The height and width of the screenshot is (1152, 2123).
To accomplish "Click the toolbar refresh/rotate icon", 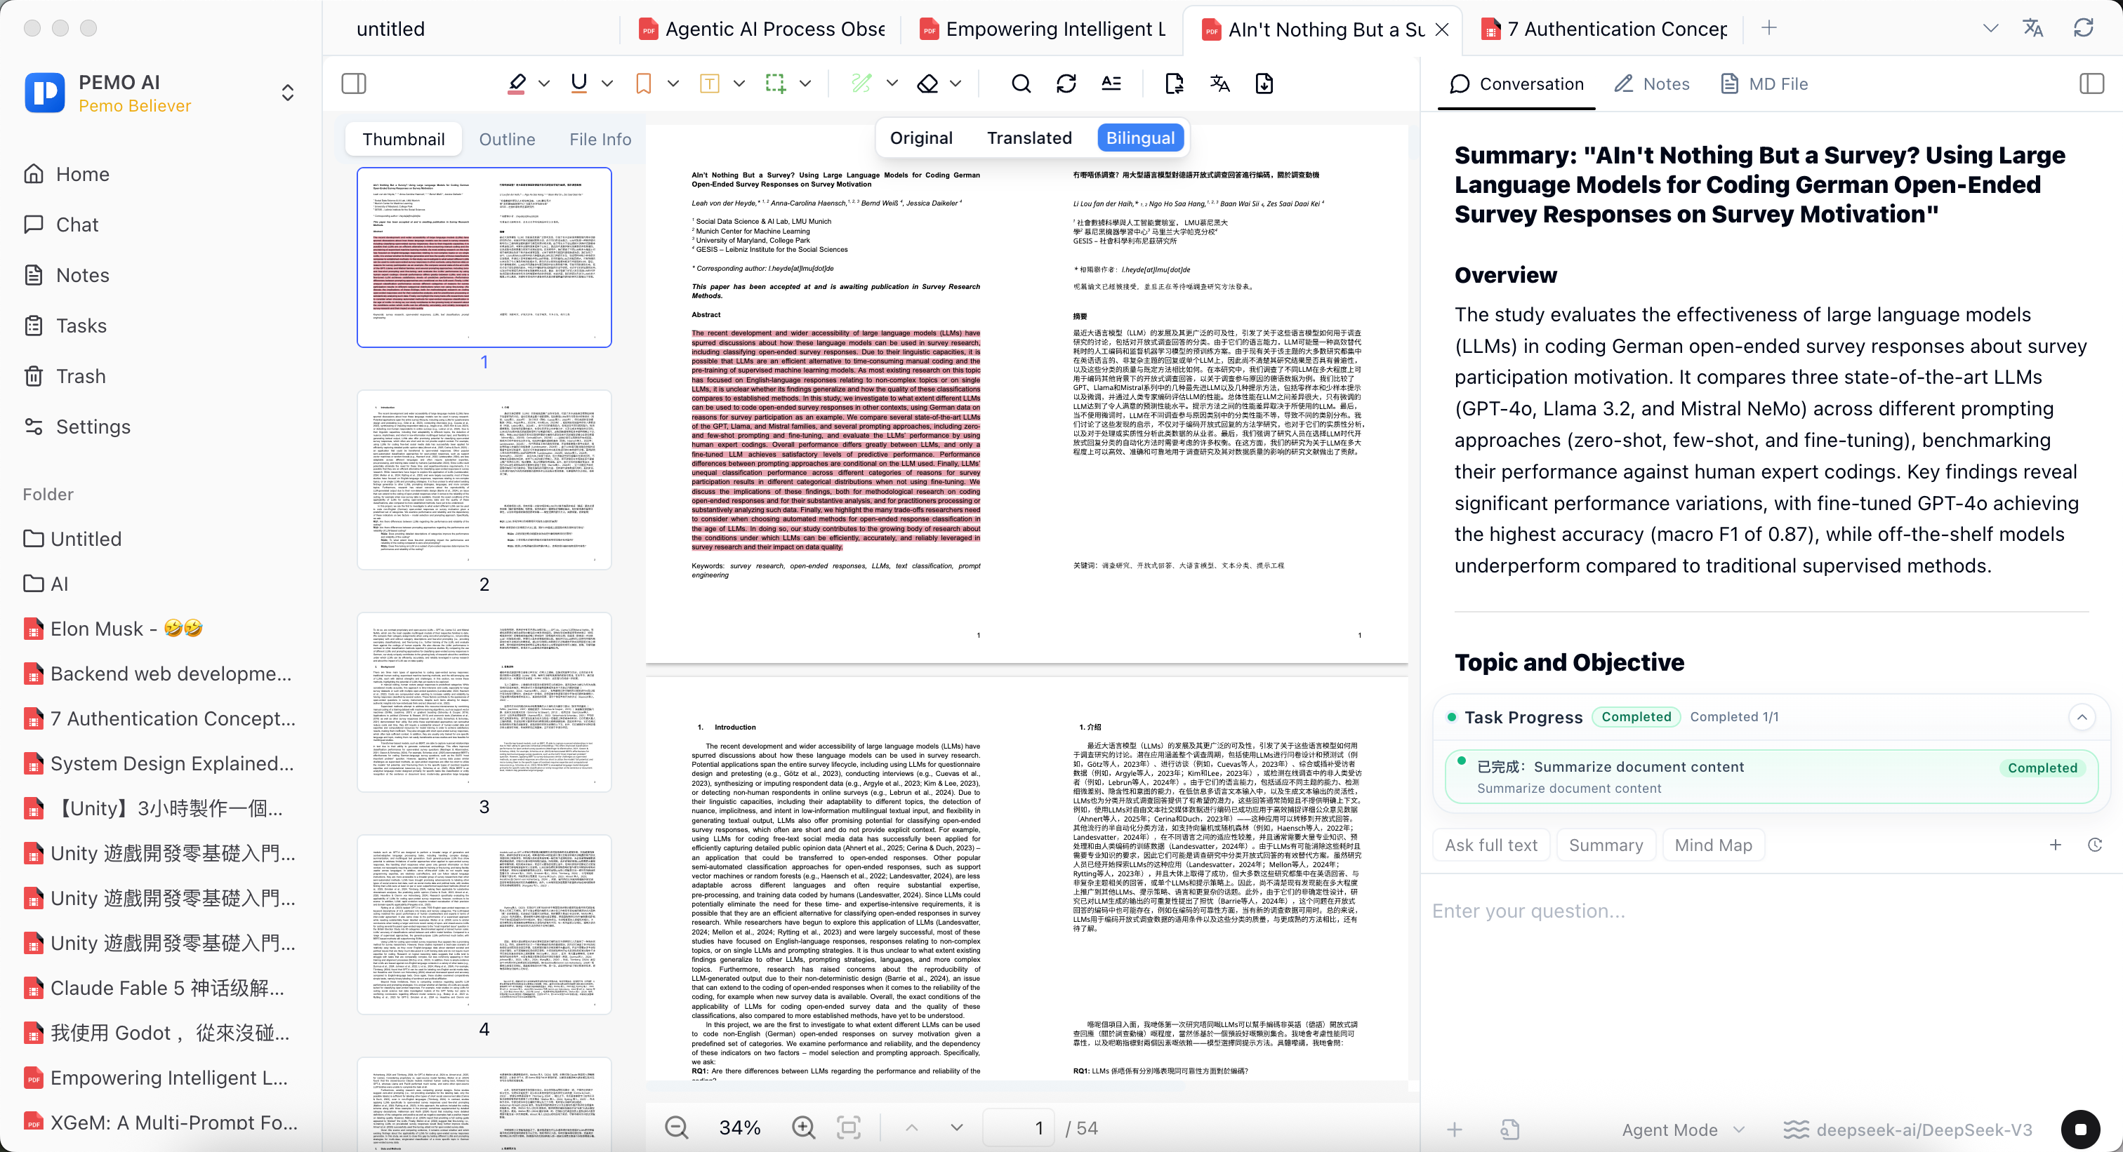I will pos(1066,83).
